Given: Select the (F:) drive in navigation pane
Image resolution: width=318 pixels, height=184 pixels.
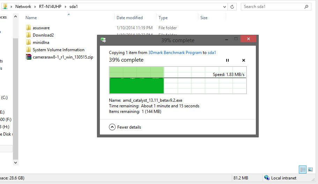Looking at the screenshot, I should click(x=6, y=120).
